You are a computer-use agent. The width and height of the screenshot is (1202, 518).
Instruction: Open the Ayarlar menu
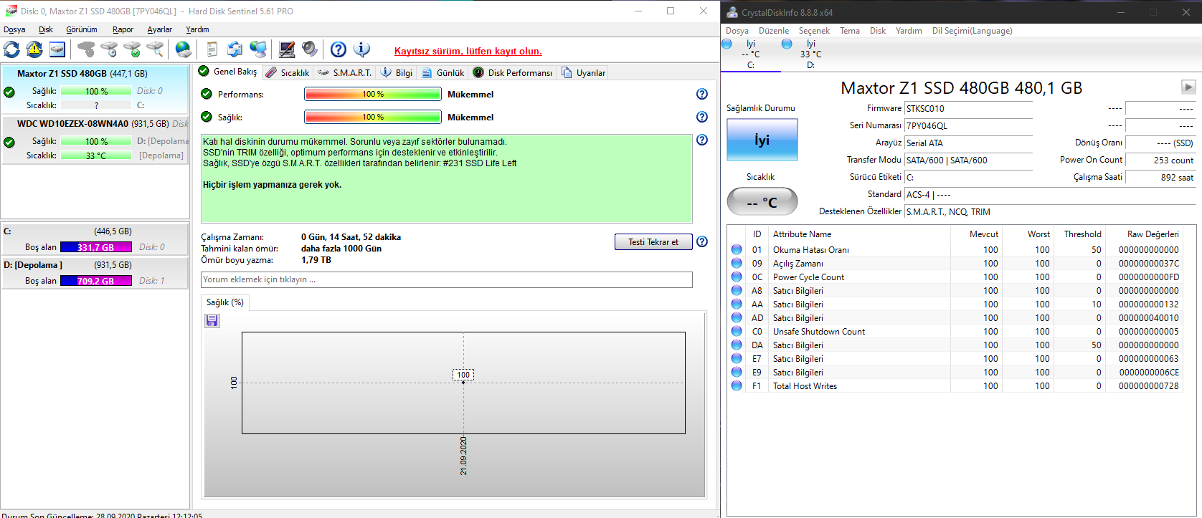[159, 29]
